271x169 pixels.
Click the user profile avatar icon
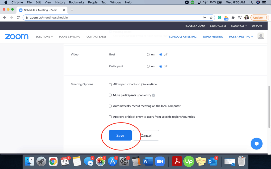pyautogui.click(x=261, y=36)
